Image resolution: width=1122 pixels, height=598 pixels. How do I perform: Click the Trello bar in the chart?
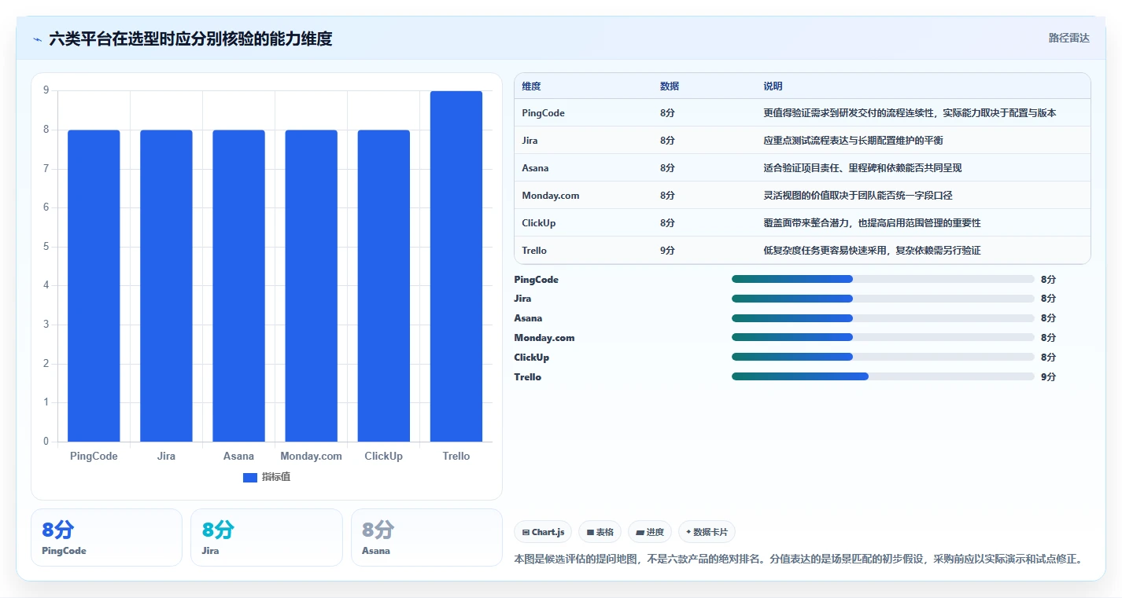456,266
